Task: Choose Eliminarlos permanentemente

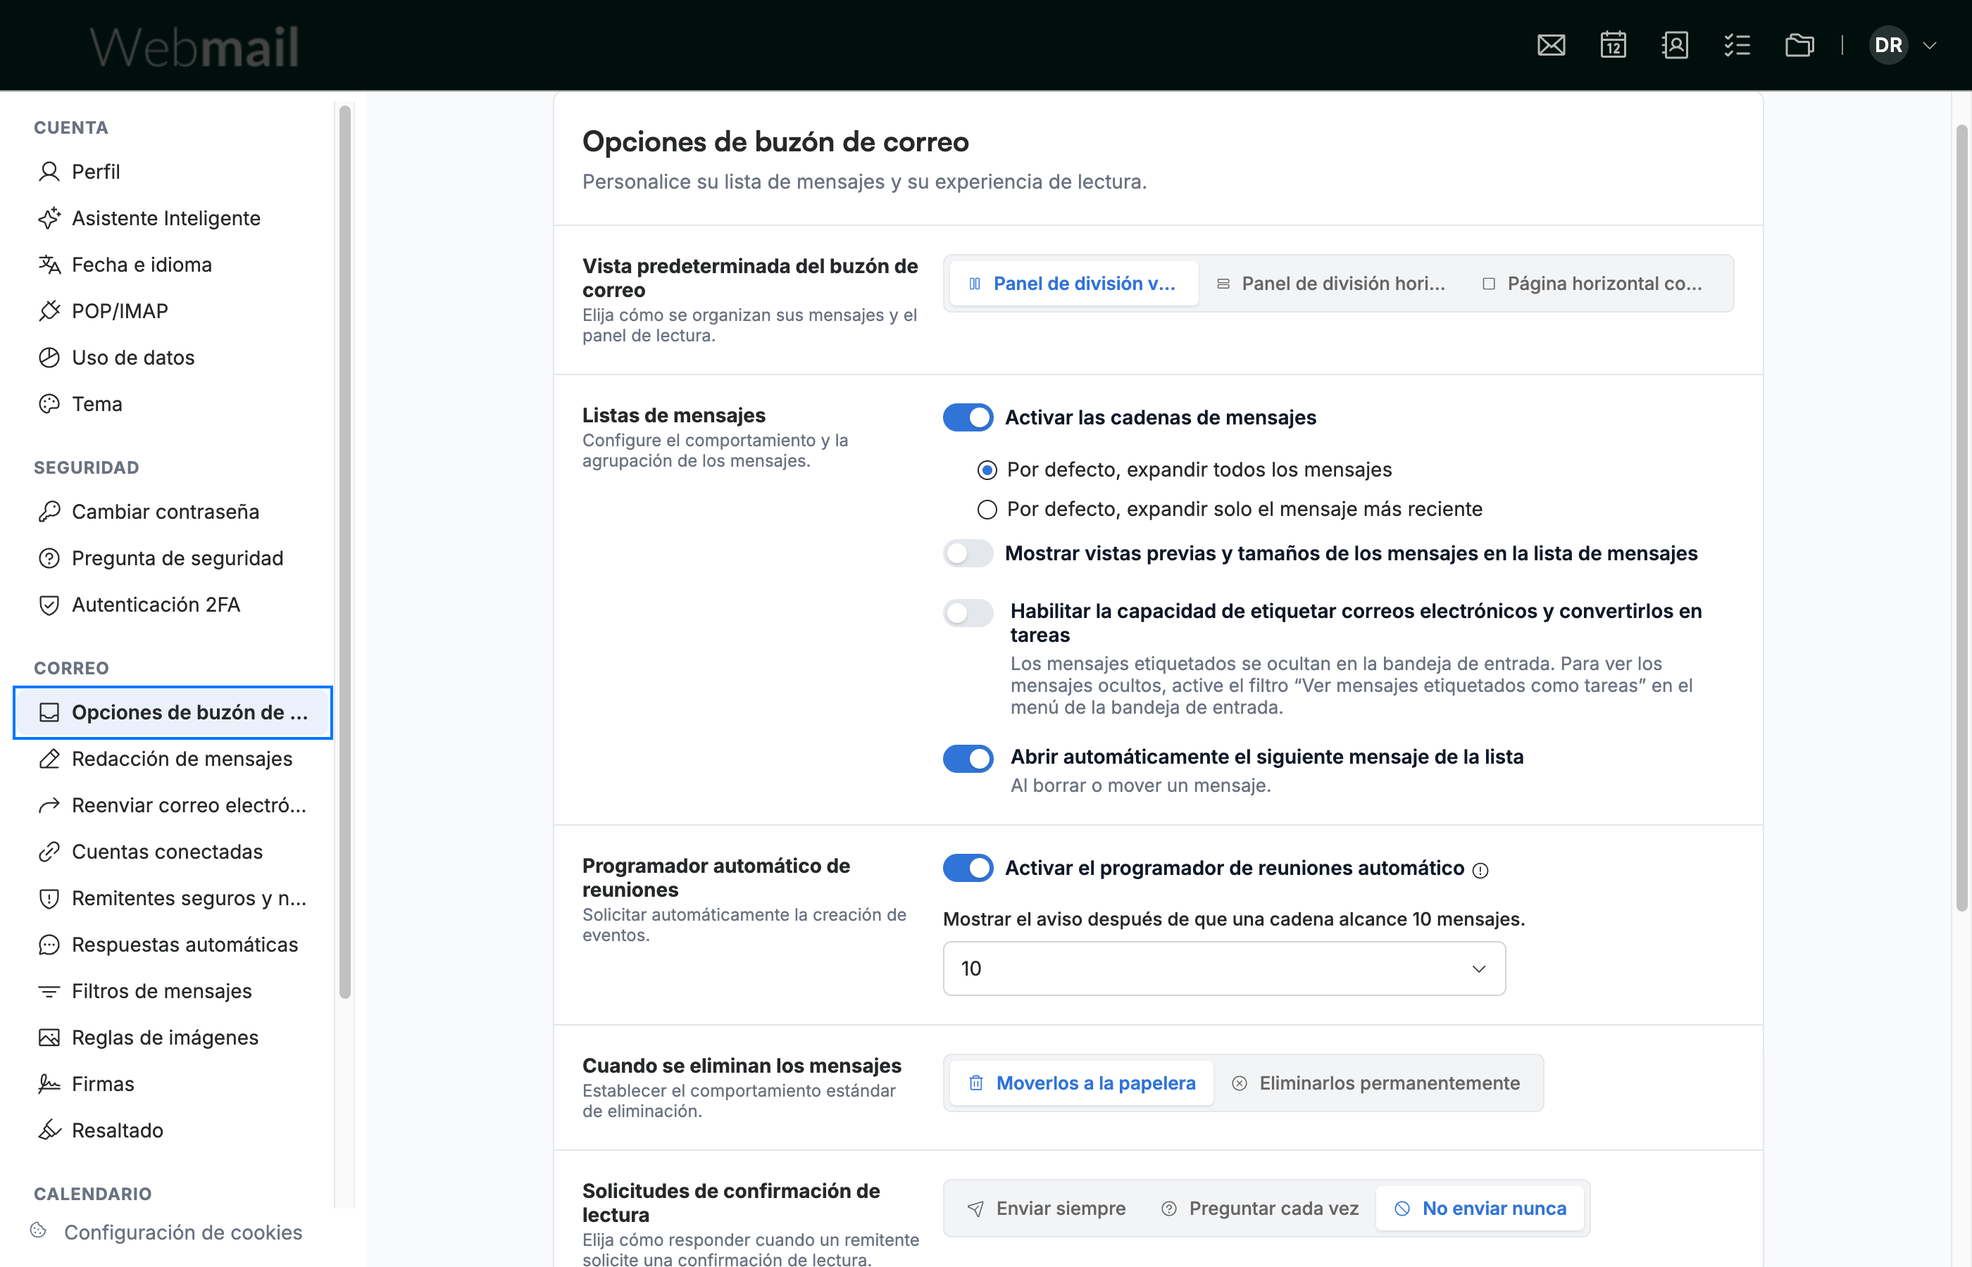Action: (1376, 1083)
